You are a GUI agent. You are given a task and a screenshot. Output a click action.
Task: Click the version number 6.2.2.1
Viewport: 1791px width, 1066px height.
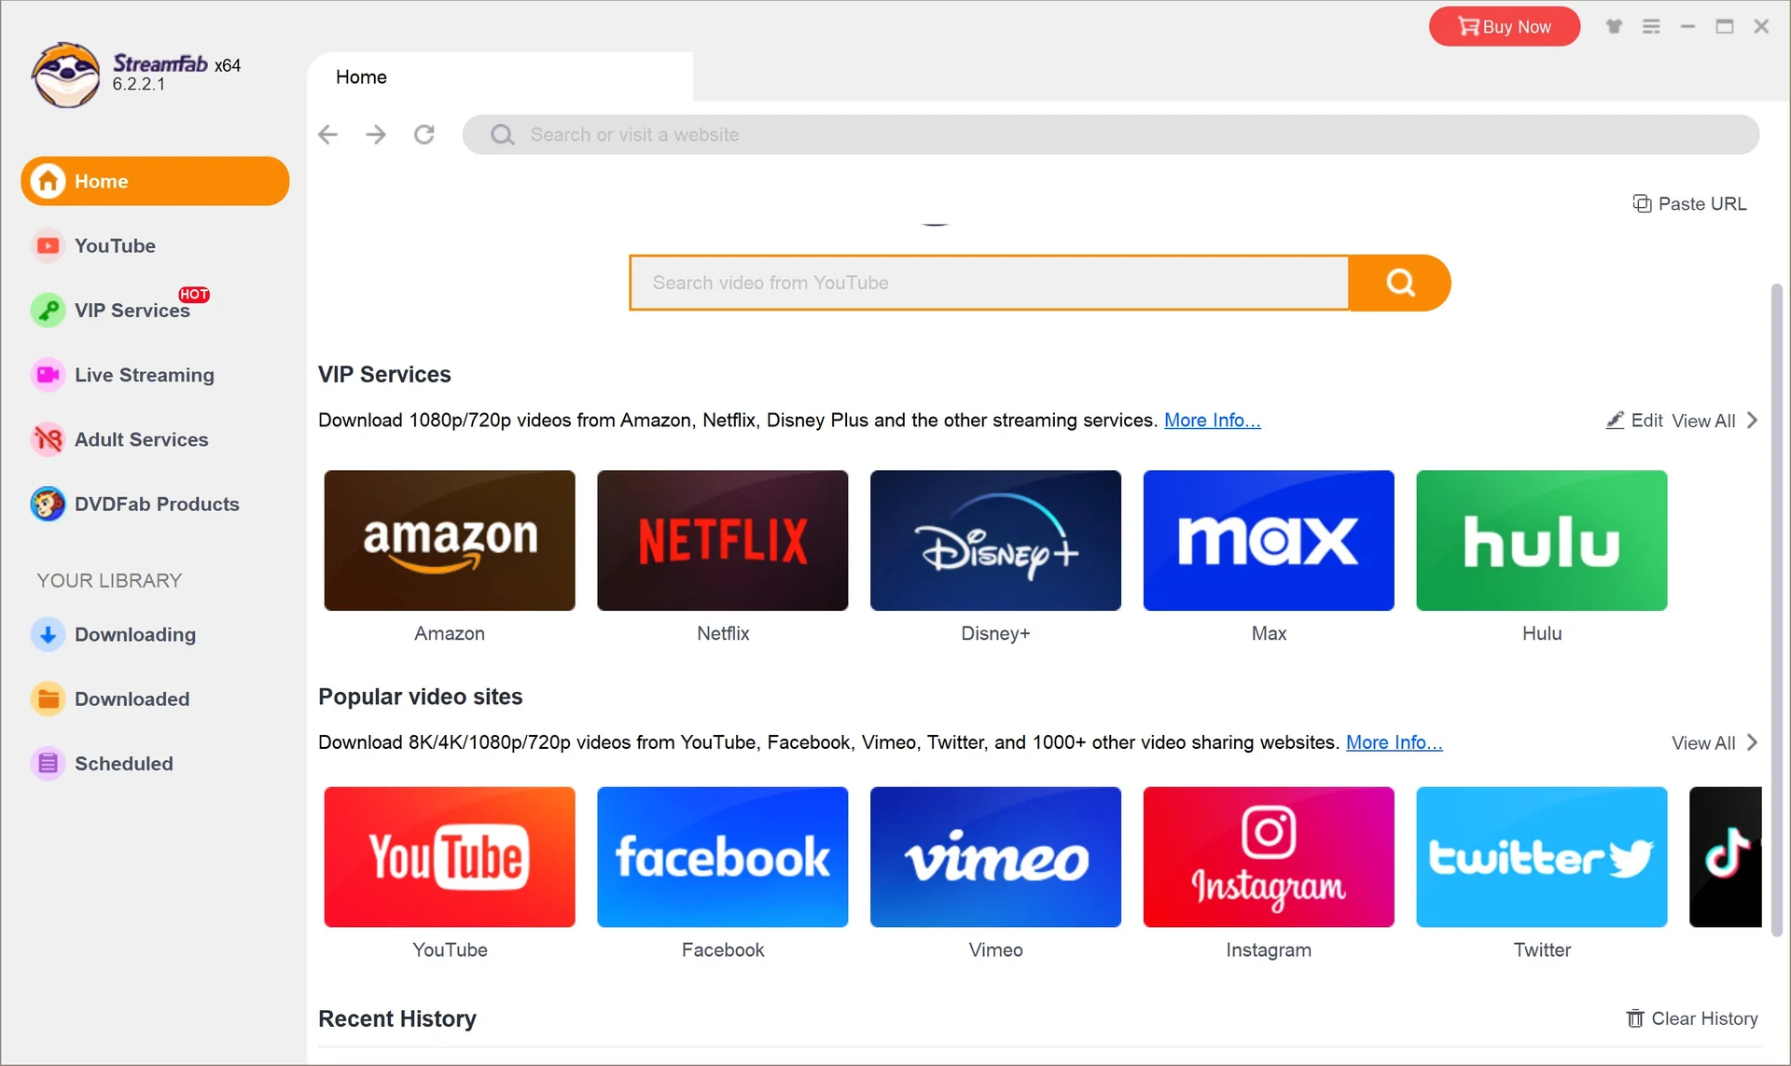pos(139,84)
